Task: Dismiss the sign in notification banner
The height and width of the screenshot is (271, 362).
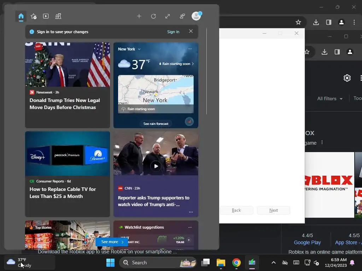Action: click(x=191, y=31)
